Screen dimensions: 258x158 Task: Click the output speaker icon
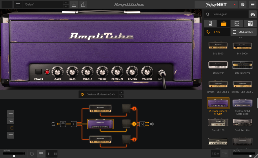tap(152, 124)
